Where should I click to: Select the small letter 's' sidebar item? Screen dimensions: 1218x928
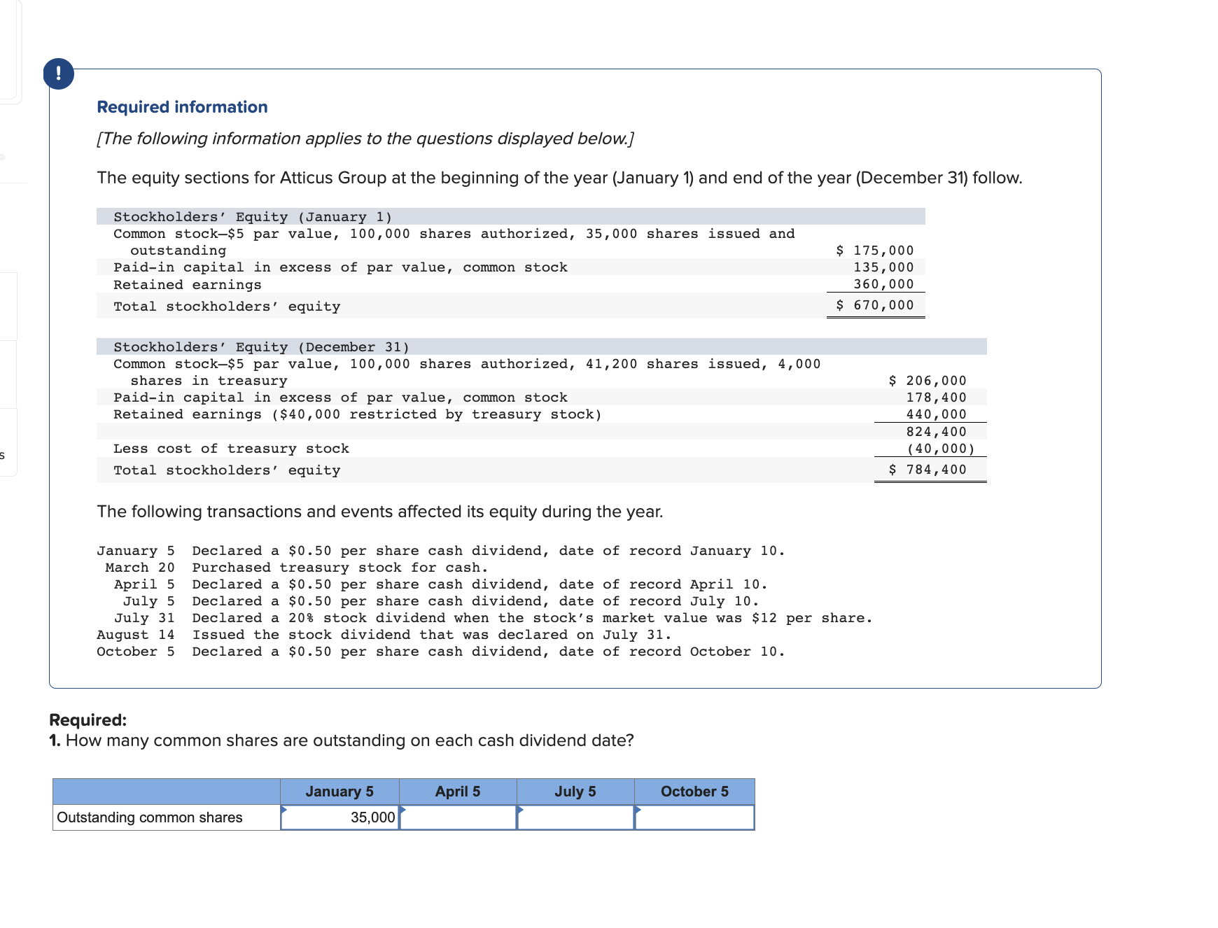(4, 455)
